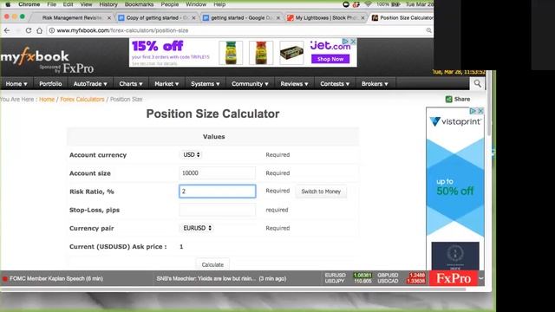Expand the AutoTrade navigation dropdown
The image size is (555, 312).
[x=90, y=84]
